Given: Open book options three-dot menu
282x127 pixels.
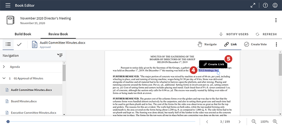Looking at the screenshot, I should tap(276, 20).
